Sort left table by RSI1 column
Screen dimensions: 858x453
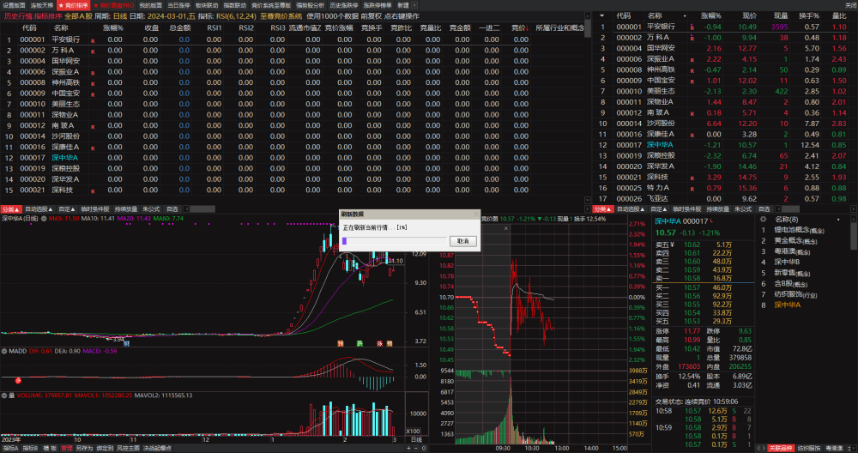(x=214, y=27)
